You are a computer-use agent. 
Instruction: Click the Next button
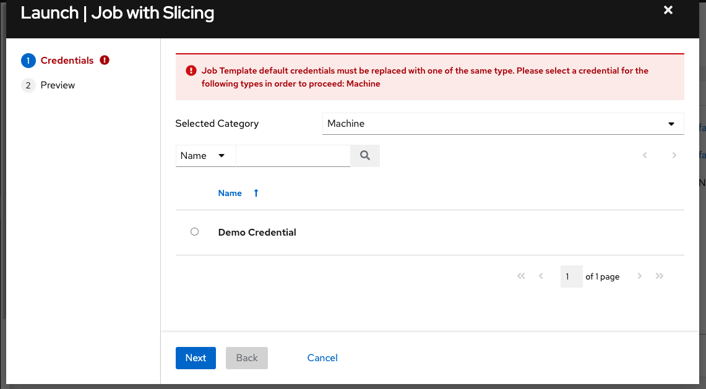click(196, 358)
